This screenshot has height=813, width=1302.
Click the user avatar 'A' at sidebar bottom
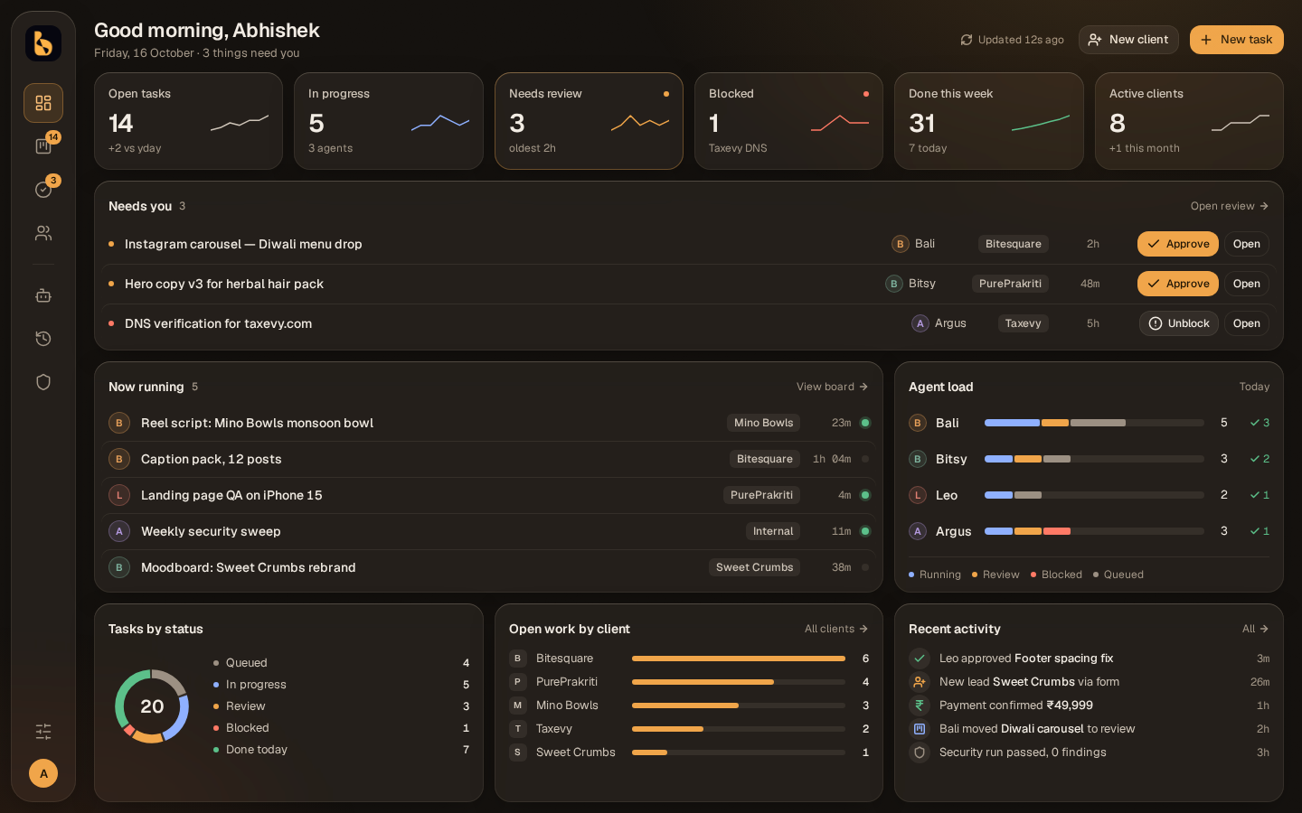(43, 773)
